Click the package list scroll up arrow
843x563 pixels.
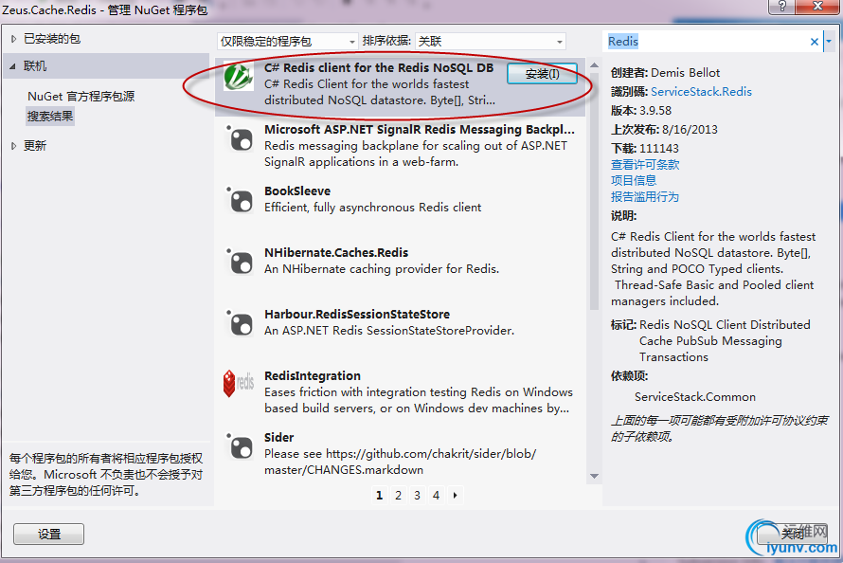pyautogui.click(x=594, y=65)
